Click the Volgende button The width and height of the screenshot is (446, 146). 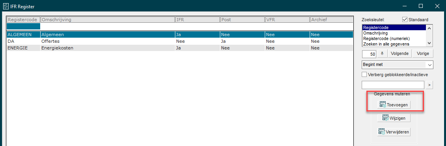click(x=400, y=54)
